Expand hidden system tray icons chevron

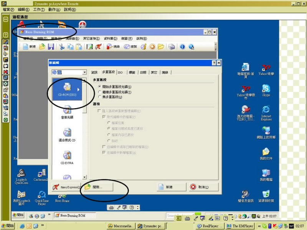[x=259, y=226]
